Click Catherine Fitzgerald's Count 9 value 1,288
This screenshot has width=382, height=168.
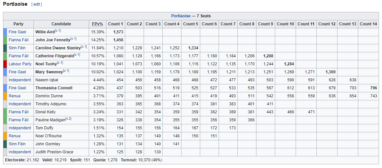(x=268, y=56)
